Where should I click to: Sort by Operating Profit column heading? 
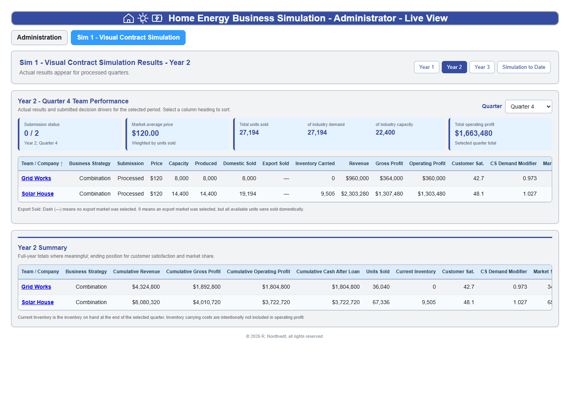427,164
